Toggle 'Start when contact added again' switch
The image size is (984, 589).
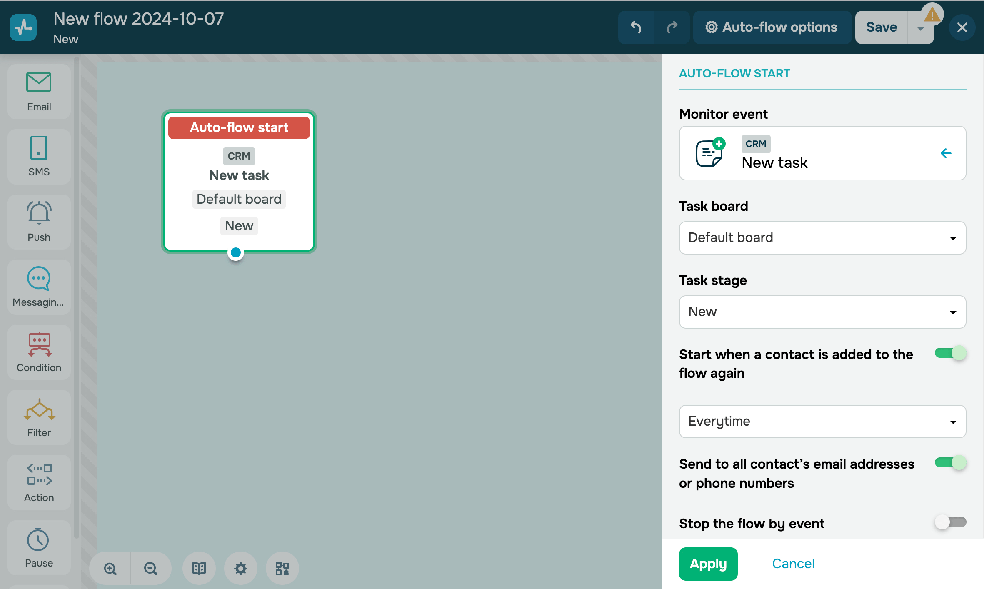[x=950, y=353]
